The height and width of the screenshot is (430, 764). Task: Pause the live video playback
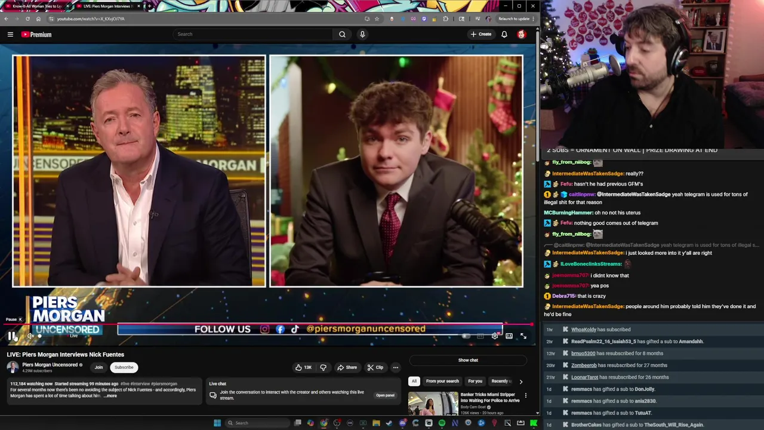(x=13, y=336)
